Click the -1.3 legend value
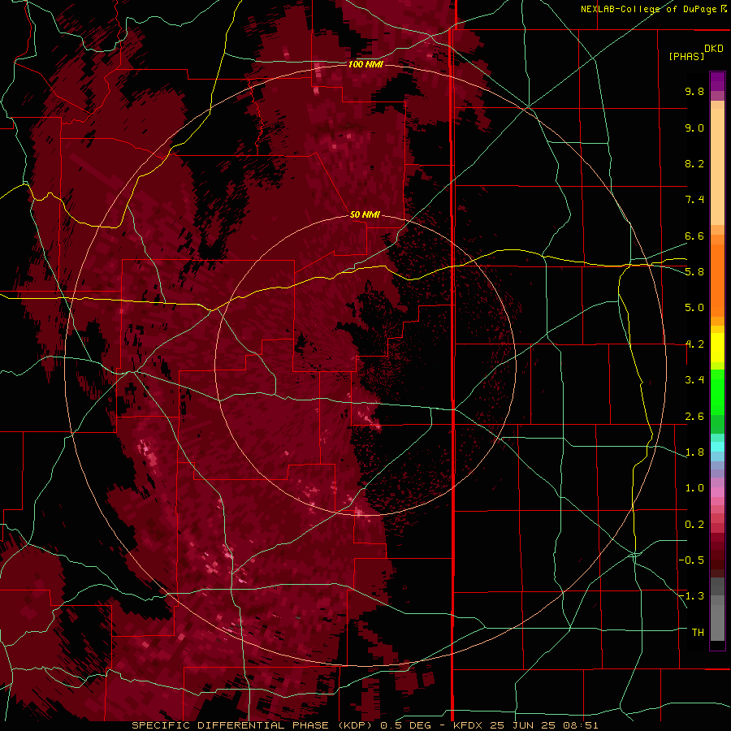The image size is (731, 731). 691,596
